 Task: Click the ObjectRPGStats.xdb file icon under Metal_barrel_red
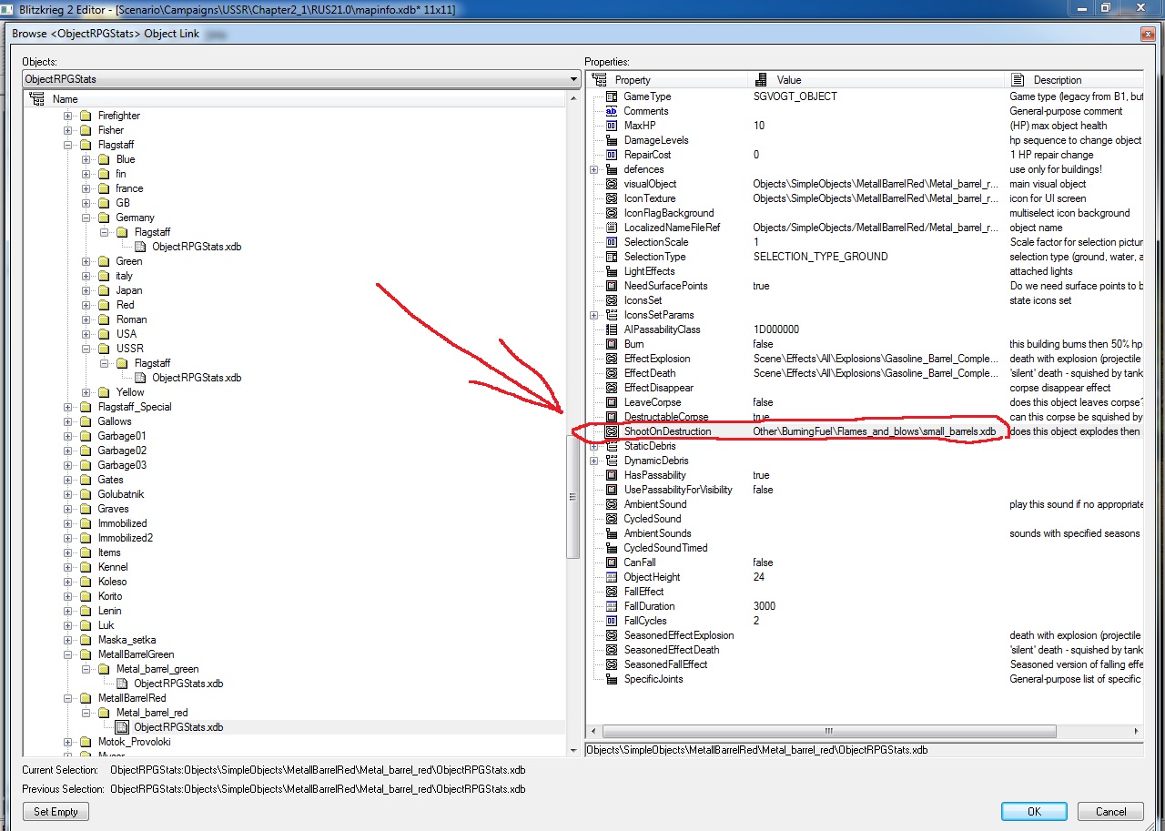click(x=122, y=727)
